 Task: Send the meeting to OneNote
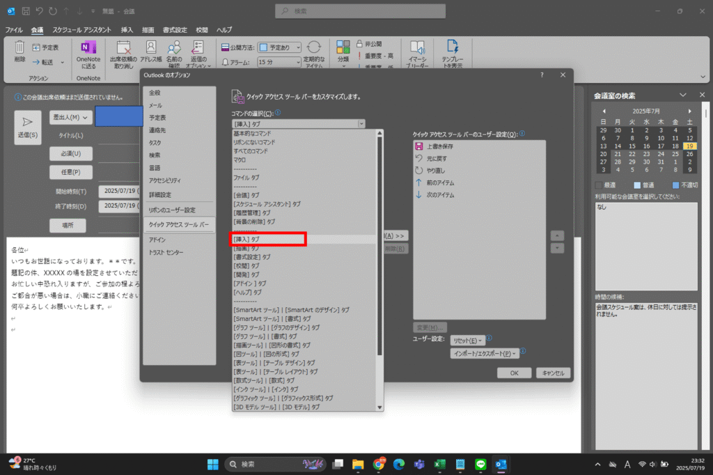[88, 54]
